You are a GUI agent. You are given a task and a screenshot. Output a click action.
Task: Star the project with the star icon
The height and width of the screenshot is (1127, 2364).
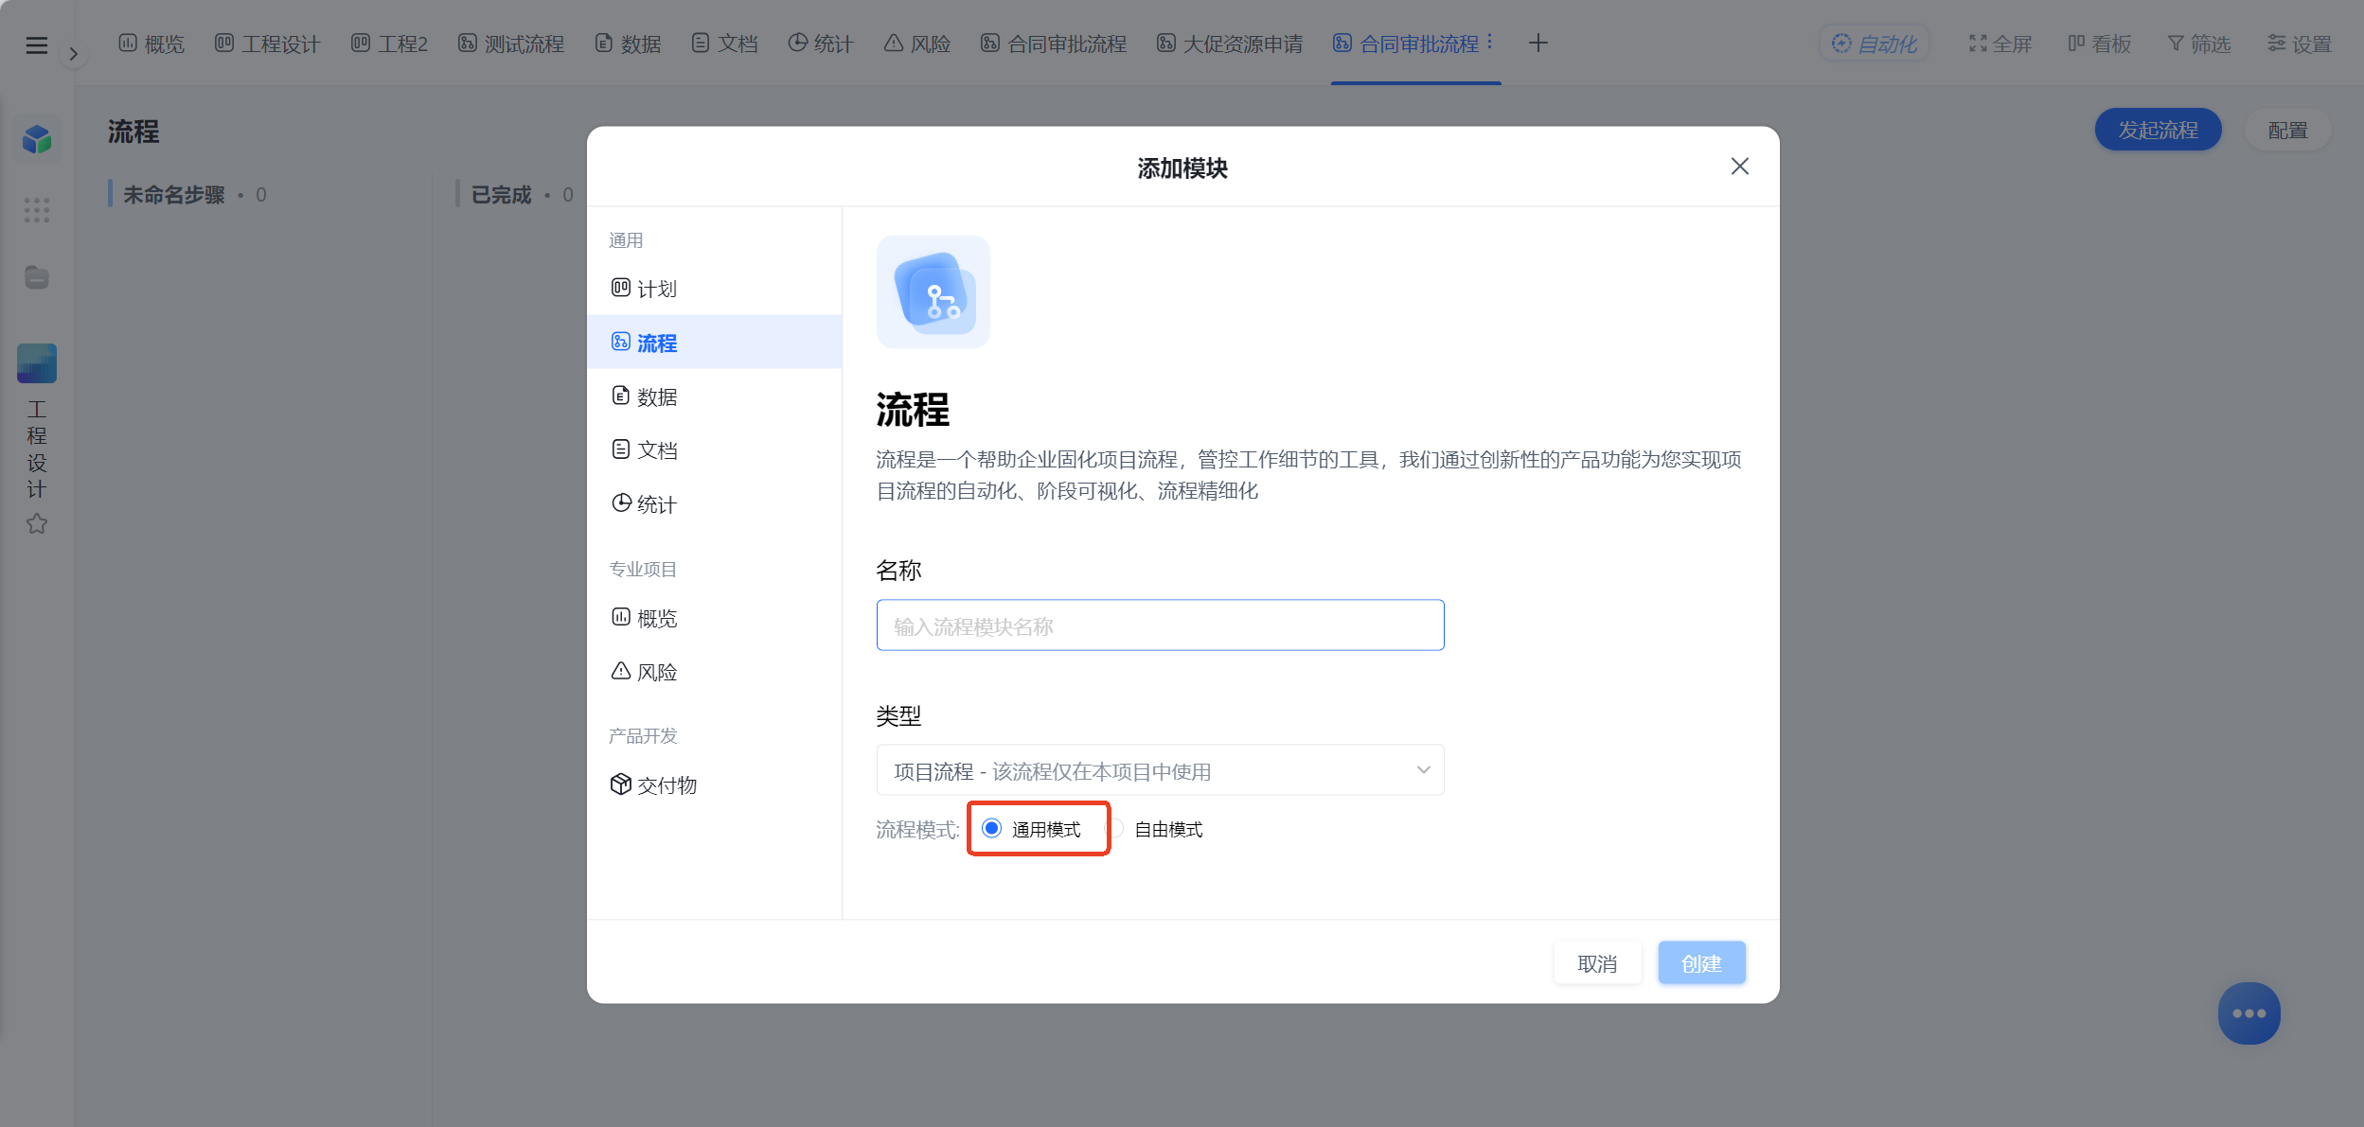[37, 523]
